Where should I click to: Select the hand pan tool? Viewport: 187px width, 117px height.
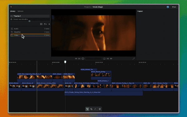(x=95, y=109)
